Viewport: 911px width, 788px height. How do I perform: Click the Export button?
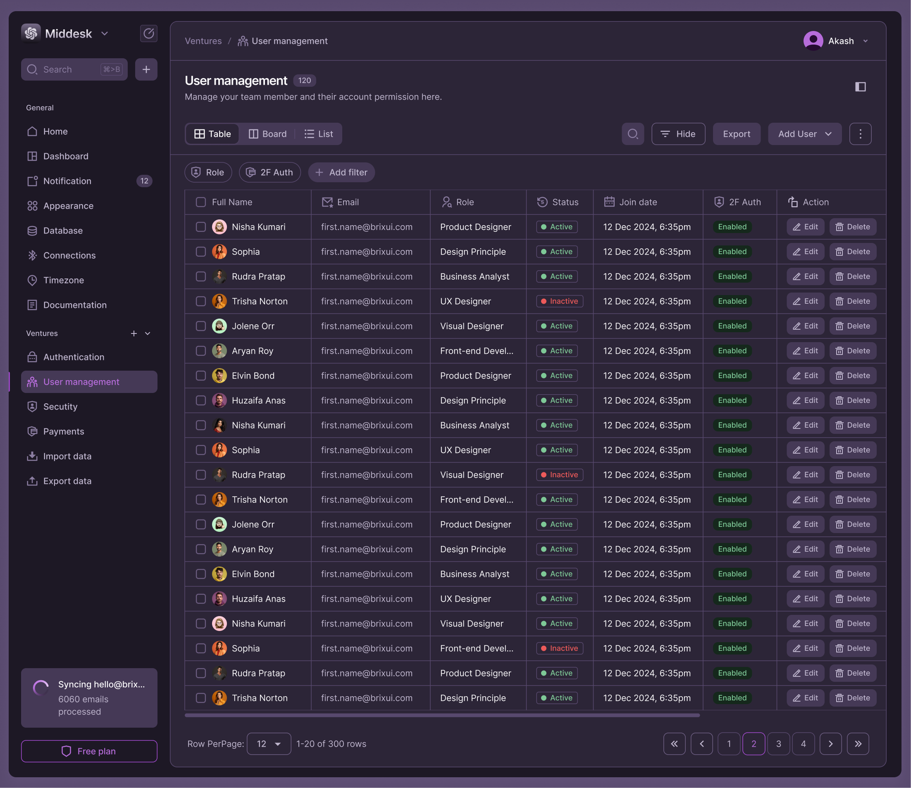736,134
